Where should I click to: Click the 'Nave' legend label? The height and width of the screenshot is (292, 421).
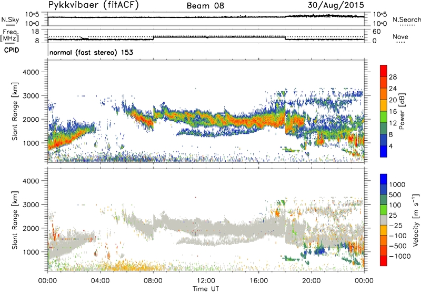pos(400,36)
